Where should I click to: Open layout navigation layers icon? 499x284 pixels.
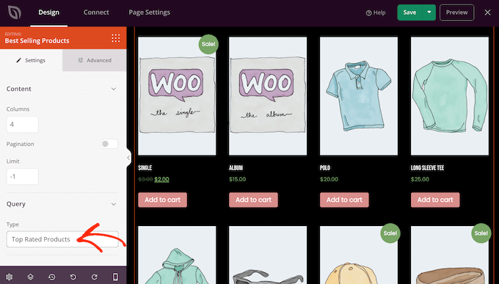pyautogui.click(x=30, y=277)
